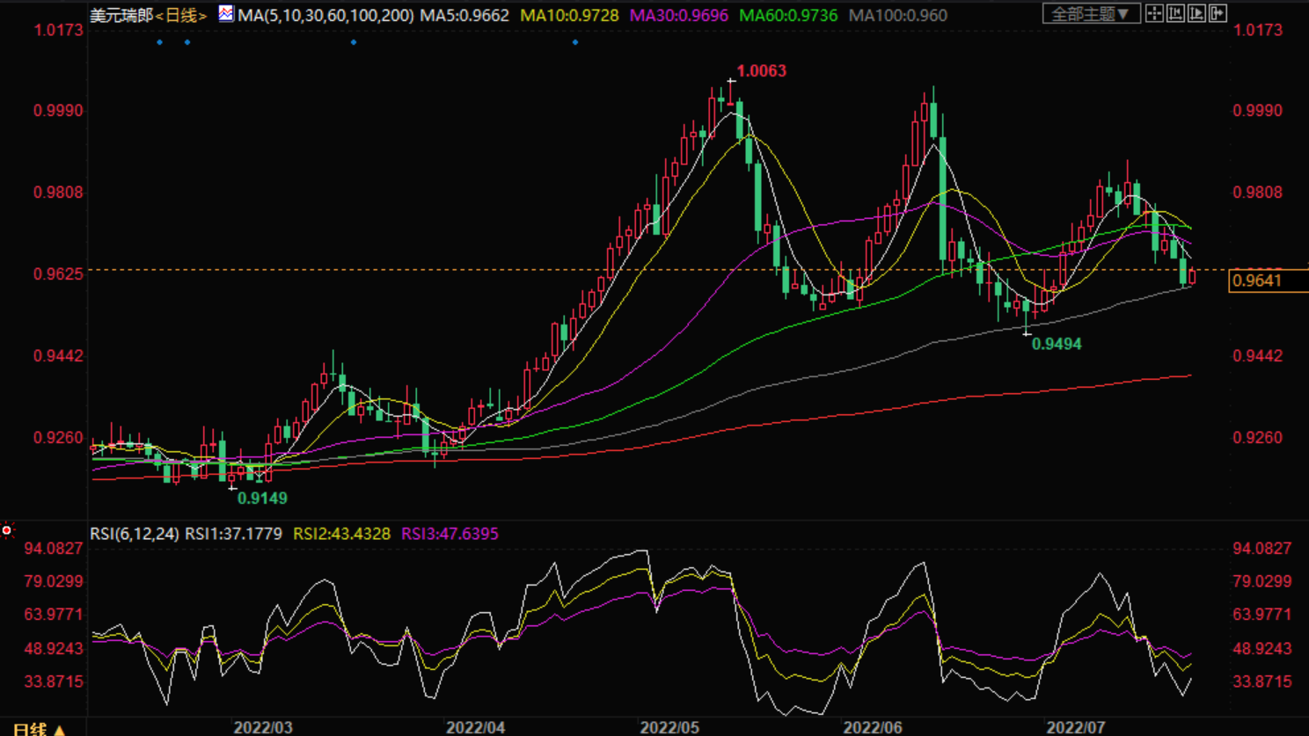Image resolution: width=1309 pixels, height=736 pixels.
Task: Click the current price tag 0.9641
Action: (x=1257, y=281)
